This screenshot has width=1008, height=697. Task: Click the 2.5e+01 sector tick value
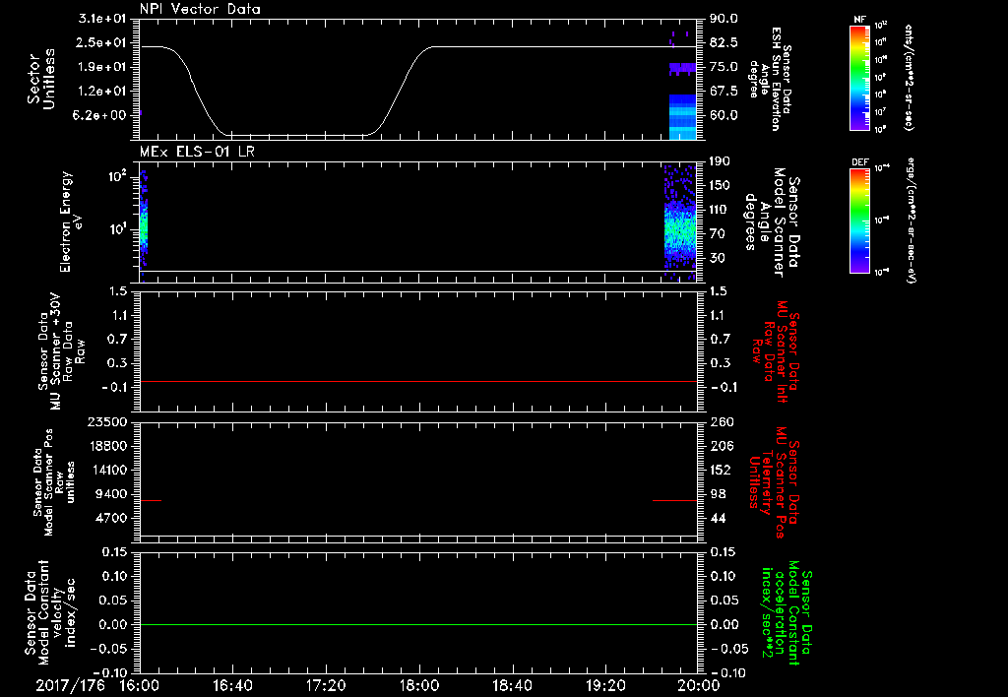pos(102,42)
